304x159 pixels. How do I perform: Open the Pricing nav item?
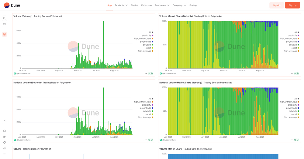pyautogui.click(x=193, y=5)
